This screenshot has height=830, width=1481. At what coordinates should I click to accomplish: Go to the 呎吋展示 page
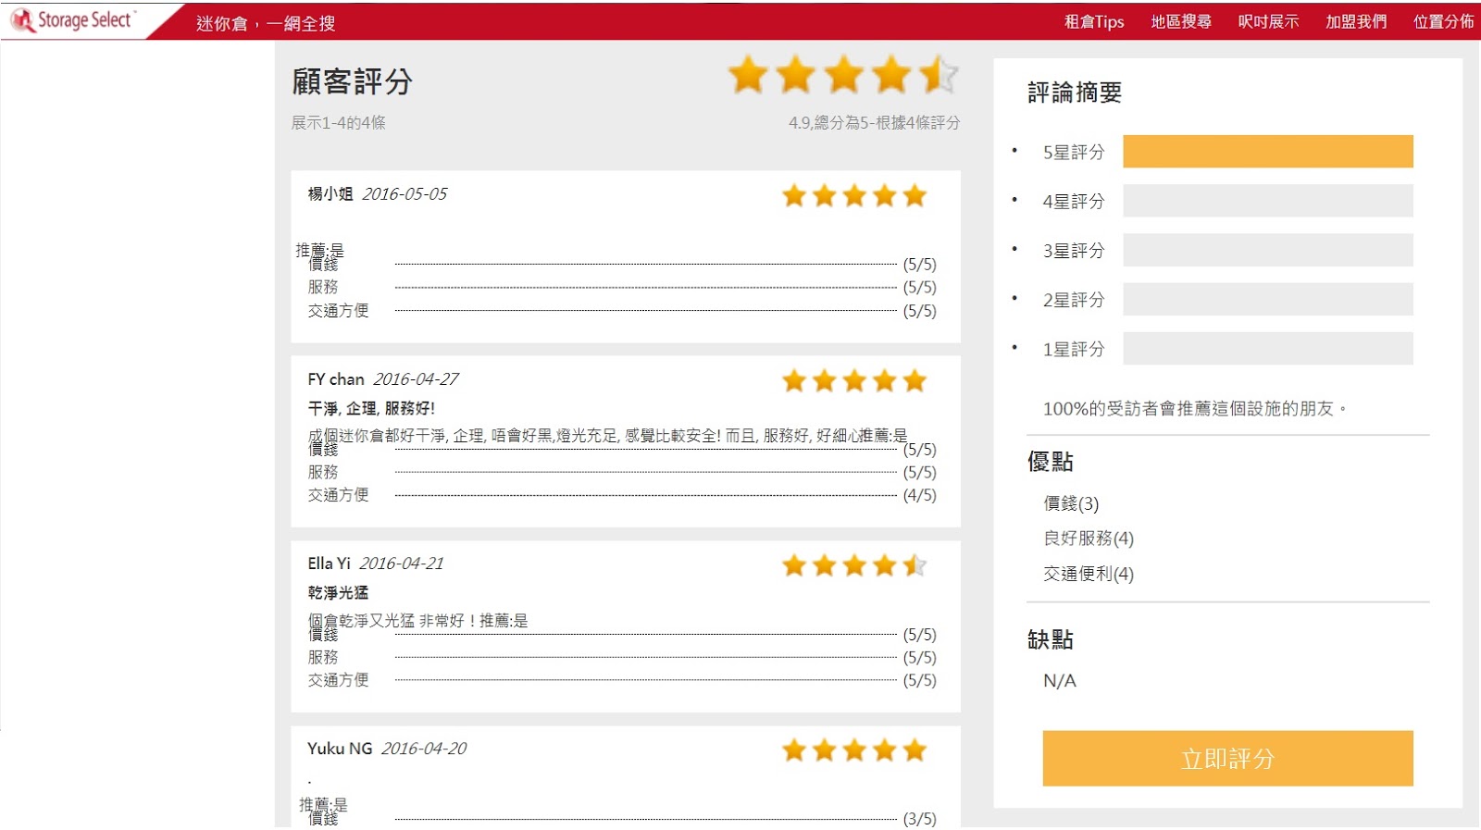coord(1268,21)
